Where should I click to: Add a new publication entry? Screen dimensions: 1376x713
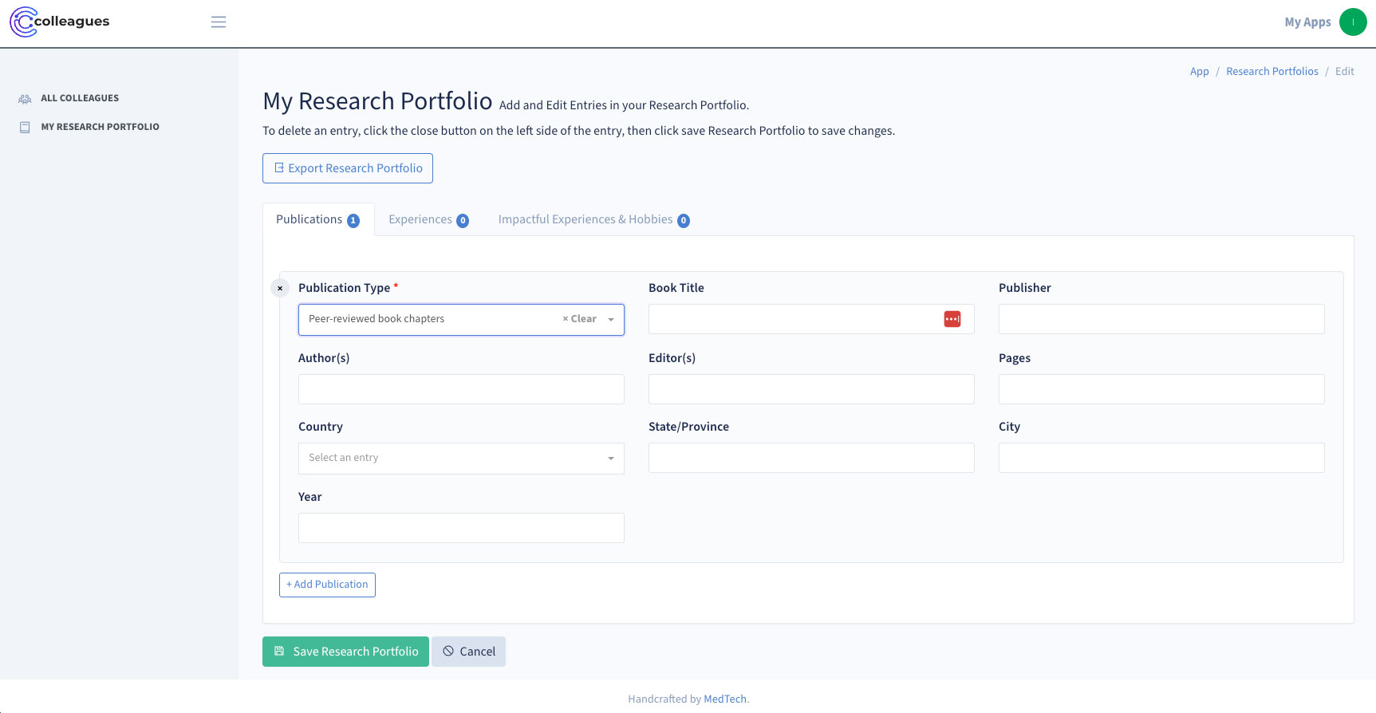click(x=327, y=585)
